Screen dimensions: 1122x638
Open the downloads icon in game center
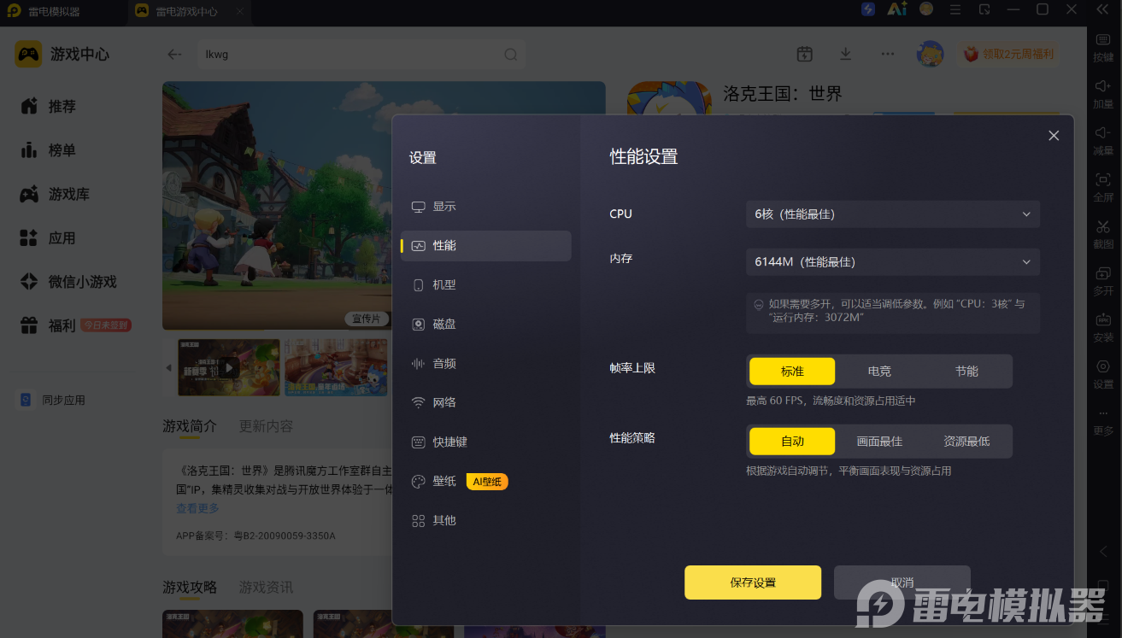point(845,54)
